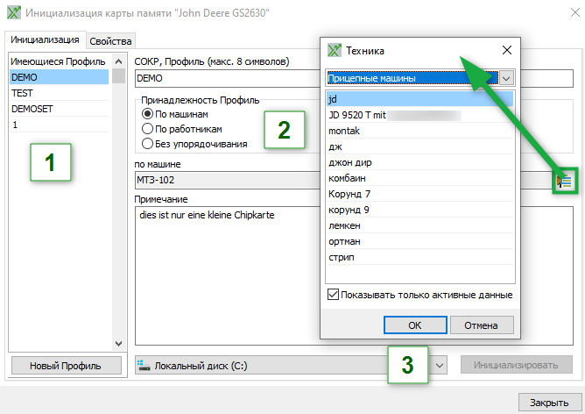
Task: Switch to the Свойства tab
Action: pos(110,41)
